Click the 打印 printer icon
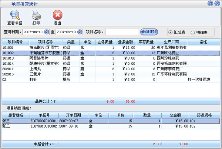 (36, 15)
